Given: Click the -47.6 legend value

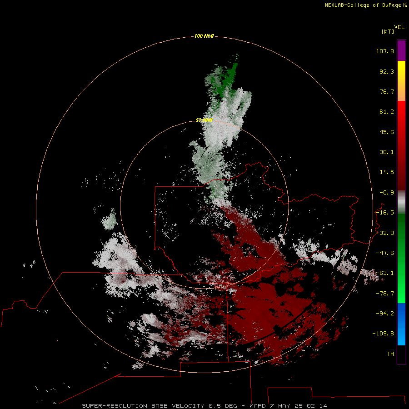Looking at the screenshot, I should 385,253.
